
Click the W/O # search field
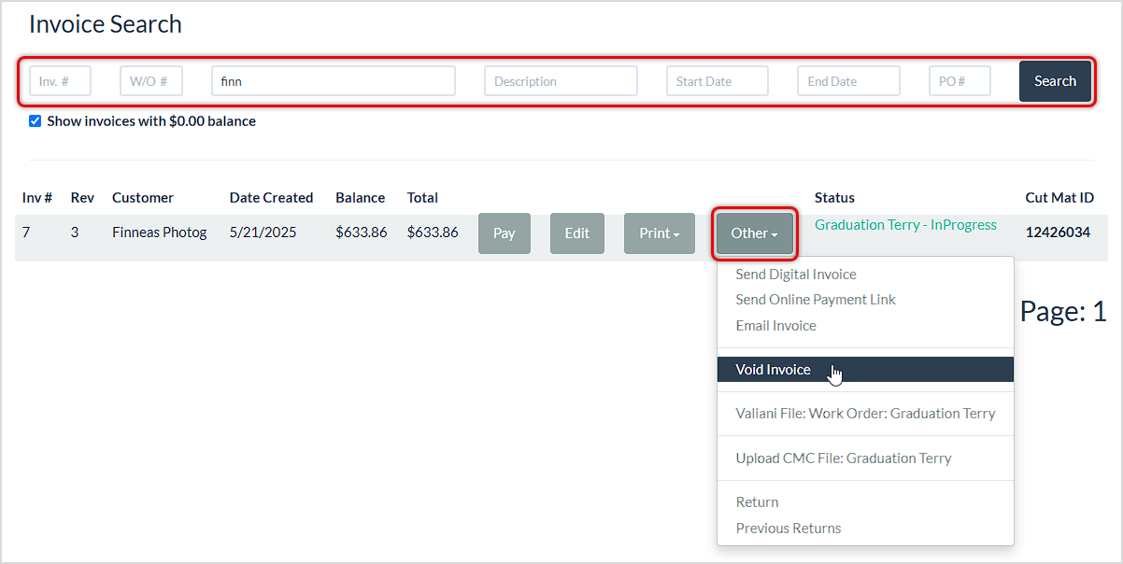point(150,81)
